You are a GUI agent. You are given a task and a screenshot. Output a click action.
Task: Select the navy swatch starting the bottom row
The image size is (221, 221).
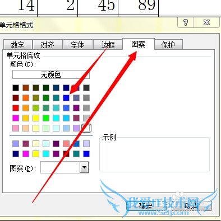tap(16, 154)
